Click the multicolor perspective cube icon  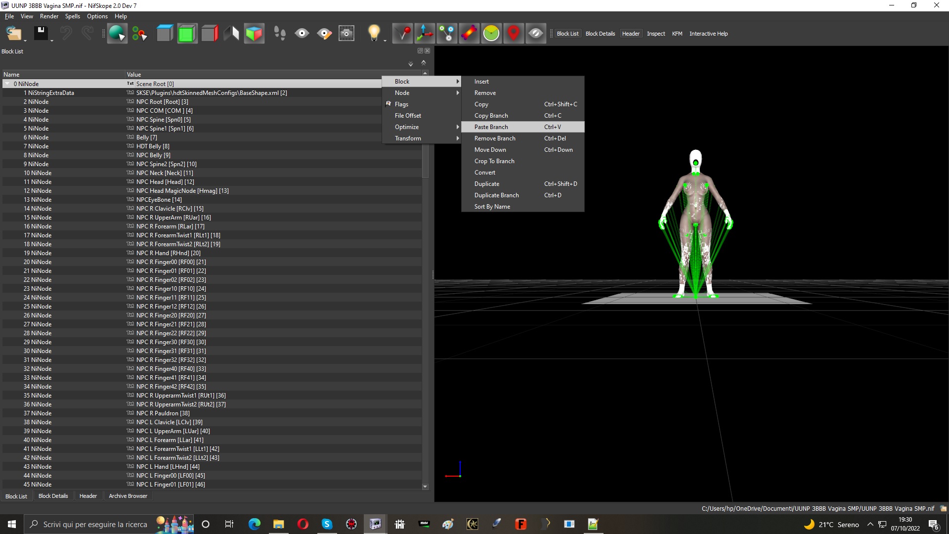pyautogui.click(x=254, y=34)
